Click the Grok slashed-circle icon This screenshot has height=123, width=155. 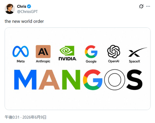point(141,6)
